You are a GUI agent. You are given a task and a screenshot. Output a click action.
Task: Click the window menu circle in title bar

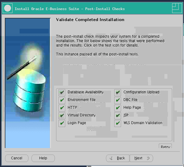8,9
